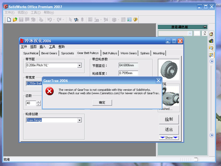Open the 插入 menu in GearTrax
This screenshot has width=221, height=166.
tap(43, 47)
